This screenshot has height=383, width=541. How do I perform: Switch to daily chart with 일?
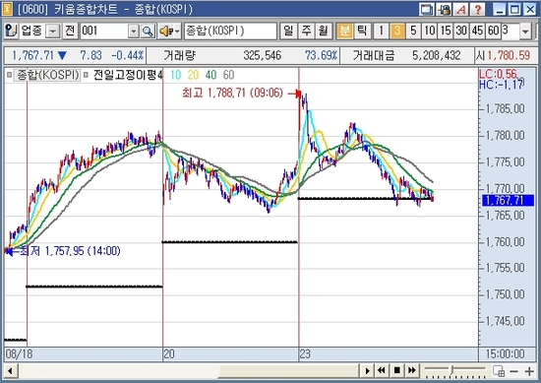coord(288,32)
